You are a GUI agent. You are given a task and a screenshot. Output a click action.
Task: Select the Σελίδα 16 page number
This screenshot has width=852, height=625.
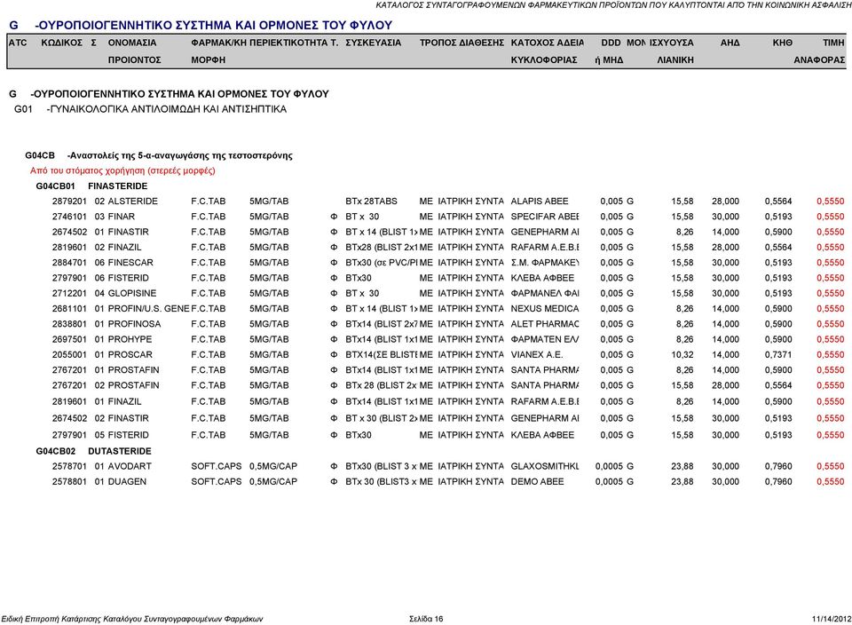pos(426,619)
